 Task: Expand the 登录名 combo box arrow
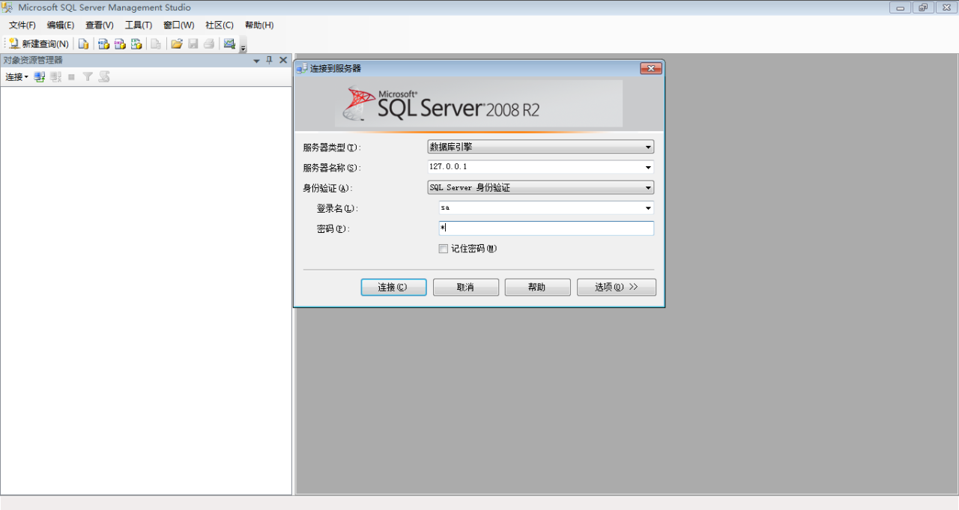[x=648, y=207]
